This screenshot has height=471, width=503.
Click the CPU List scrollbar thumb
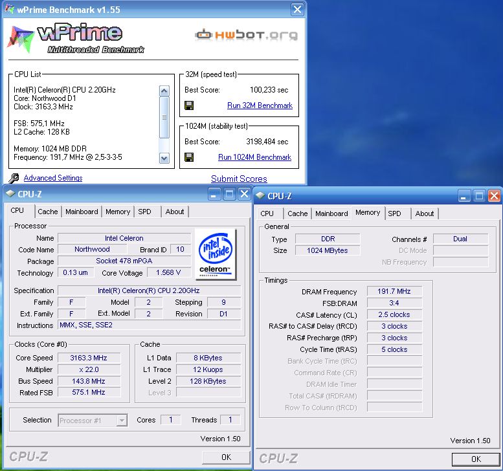164,117
